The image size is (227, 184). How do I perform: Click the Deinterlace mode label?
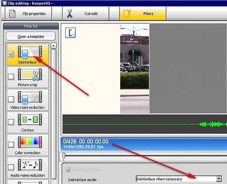tap(83, 179)
